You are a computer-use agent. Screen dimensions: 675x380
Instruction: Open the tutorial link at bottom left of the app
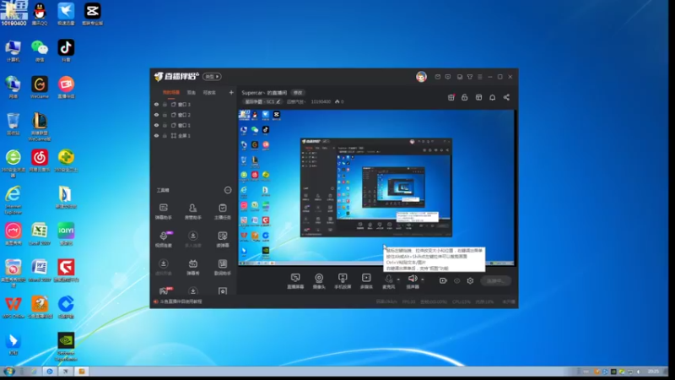tap(178, 301)
